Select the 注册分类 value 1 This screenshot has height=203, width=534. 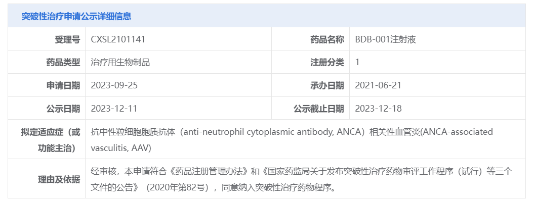(357, 62)
